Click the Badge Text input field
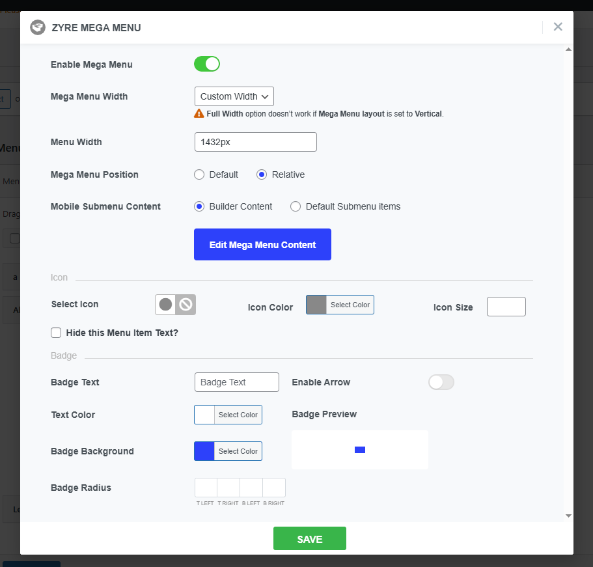 pos(236,382)
